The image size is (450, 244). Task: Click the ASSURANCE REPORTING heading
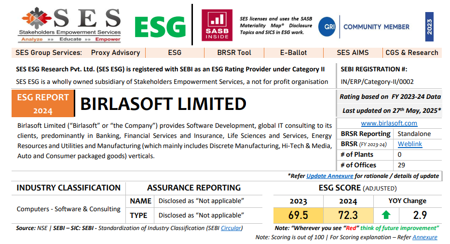coord(194,188)
